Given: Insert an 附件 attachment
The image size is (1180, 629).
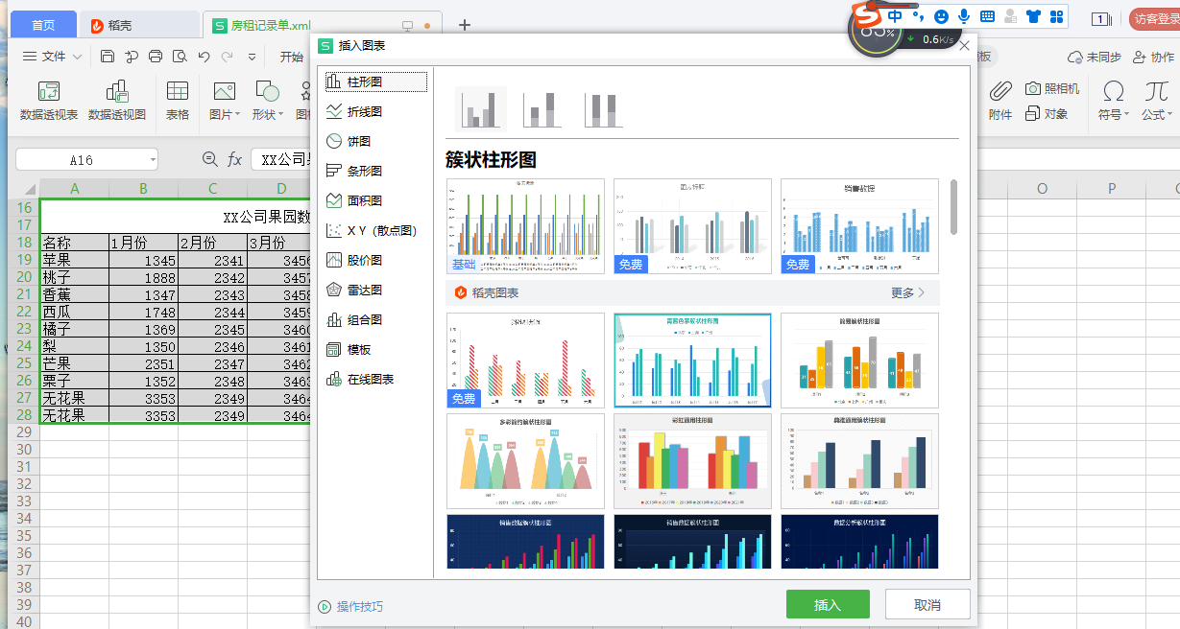Looking at the screenshot, I should click(1000, 102).
